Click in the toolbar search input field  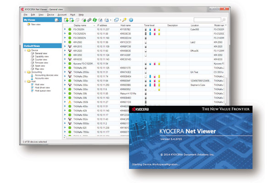click(207, 20)
